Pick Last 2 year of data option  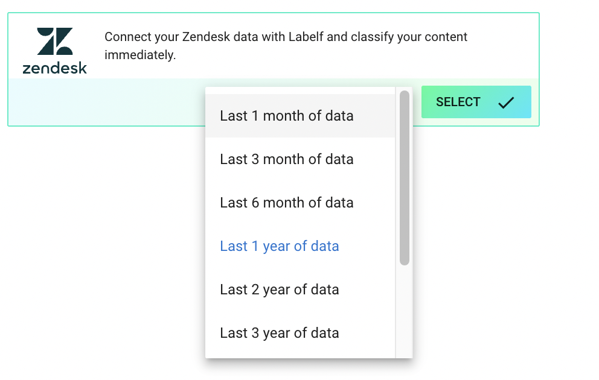(300, 290)
